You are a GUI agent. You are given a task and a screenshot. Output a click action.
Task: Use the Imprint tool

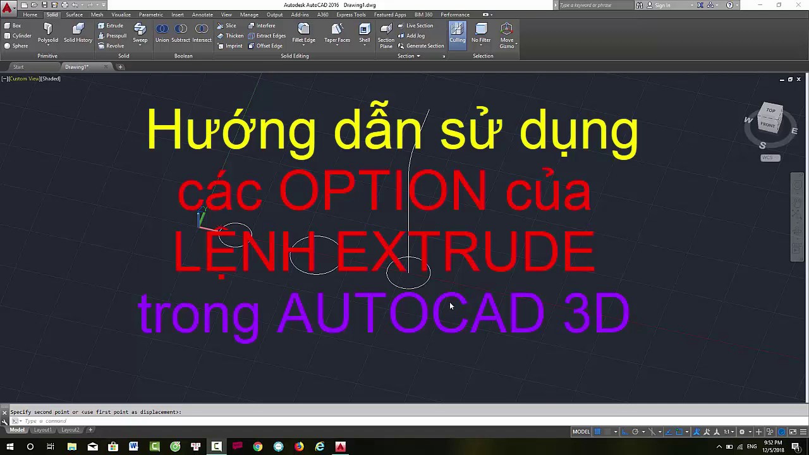click(229, 46)
